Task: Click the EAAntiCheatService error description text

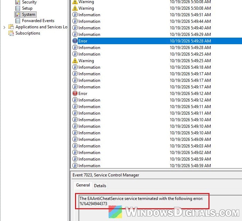Action: 141,199
